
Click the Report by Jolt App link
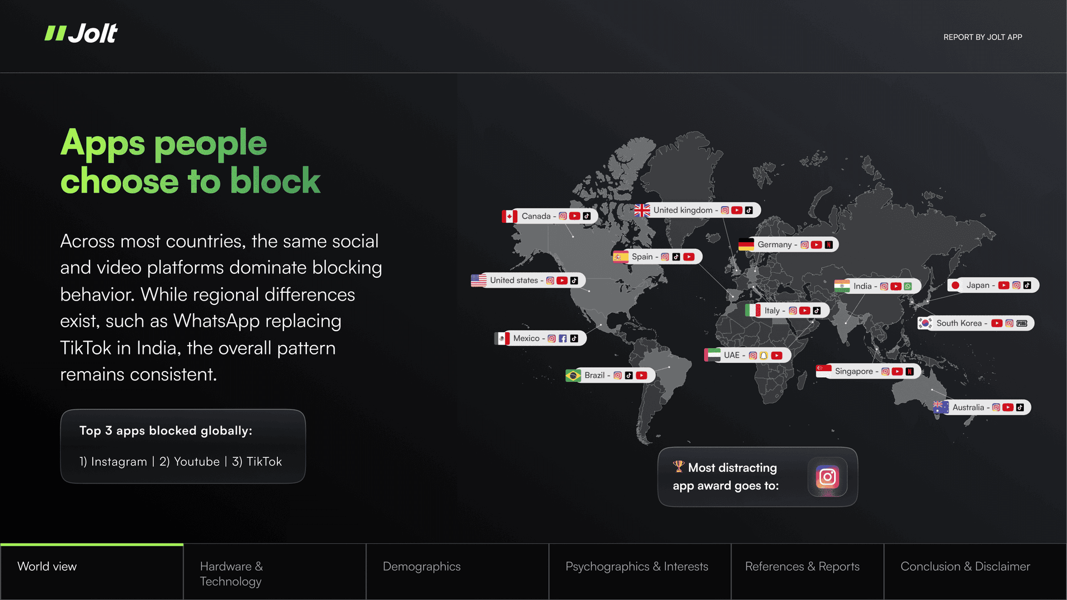pos(983,37)
